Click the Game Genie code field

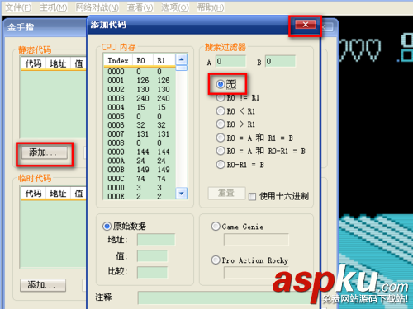256,240
